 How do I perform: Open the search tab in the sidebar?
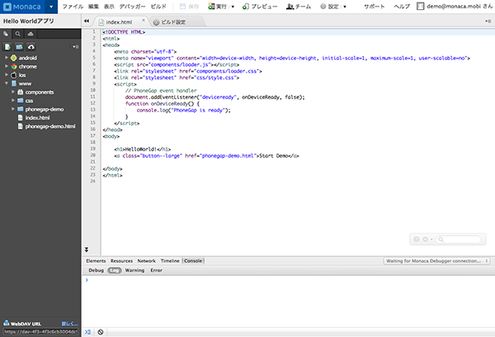pyautogui.click(x=19, y=35)
